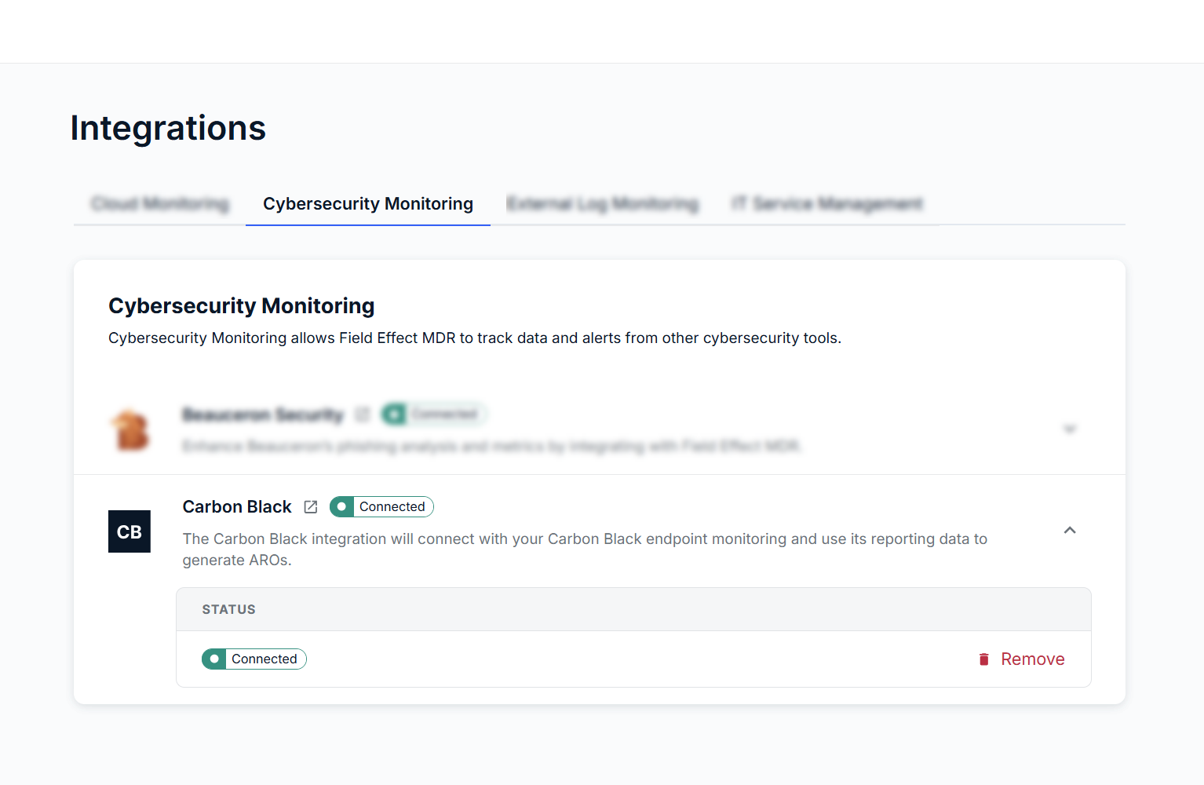Click Connected badge beside Beauceron Security

pyautogui.click(x=434, y=414)
